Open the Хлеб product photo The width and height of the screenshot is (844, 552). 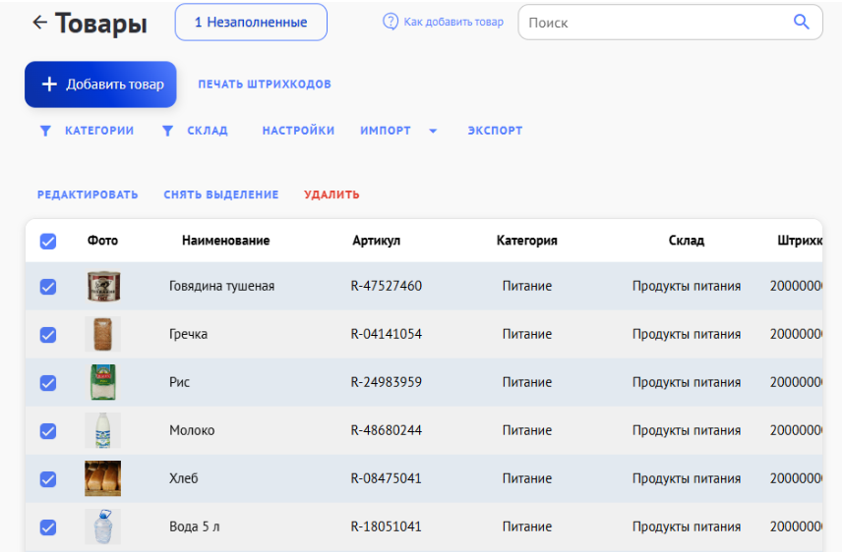[102, 478]
